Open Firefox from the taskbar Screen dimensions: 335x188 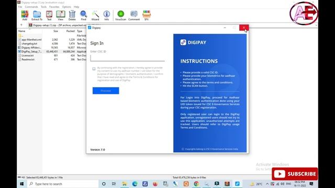[155, 184]
